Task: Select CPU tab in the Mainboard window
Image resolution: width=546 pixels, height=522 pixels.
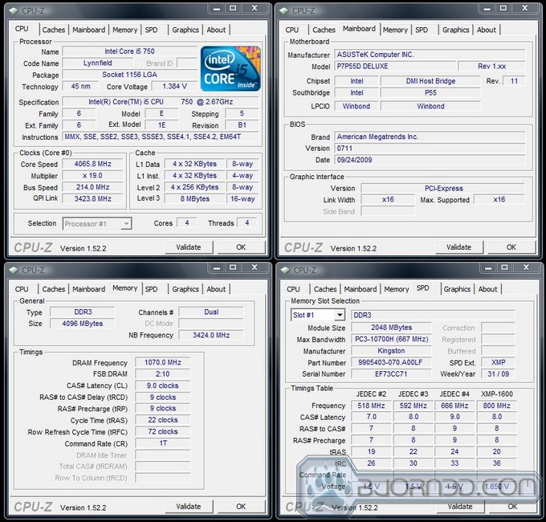Action: 291,30
